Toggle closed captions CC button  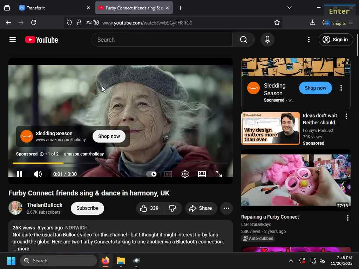coord(168,174)
